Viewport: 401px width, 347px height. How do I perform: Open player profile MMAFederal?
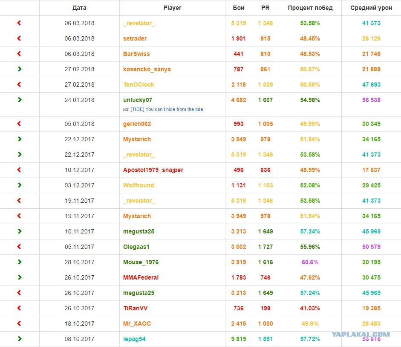click(141, 277)
